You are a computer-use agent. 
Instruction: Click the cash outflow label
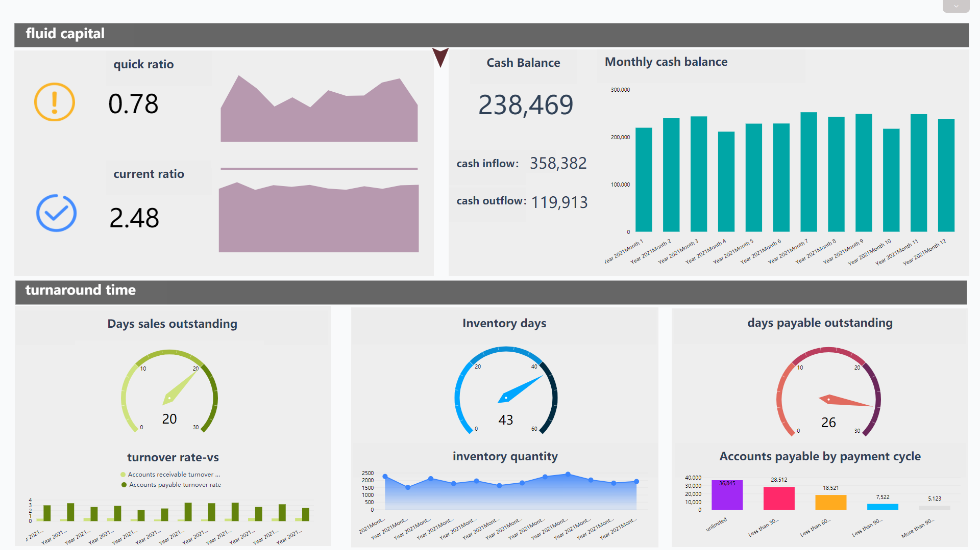[x=491, y=201]
